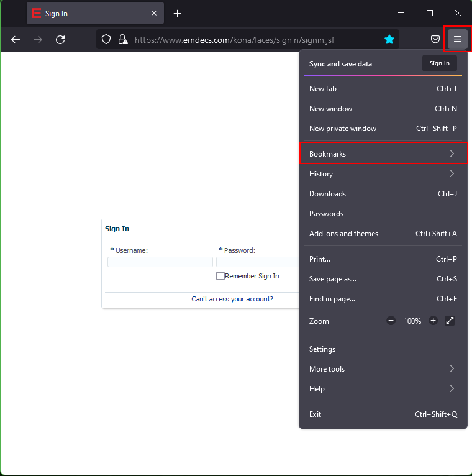The image size is (472, 476).
Task: Reload the current page
Action: [x=60, y=39]
